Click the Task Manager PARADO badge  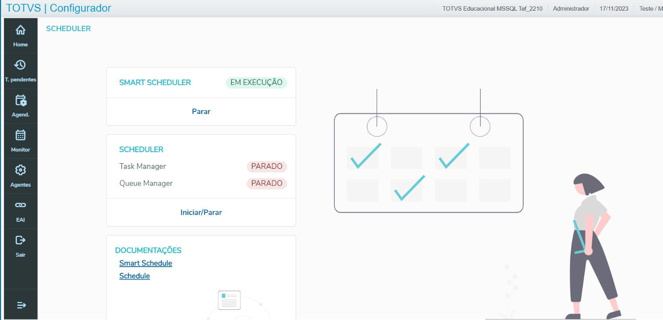pyautogui.click(x=267, y=167)
